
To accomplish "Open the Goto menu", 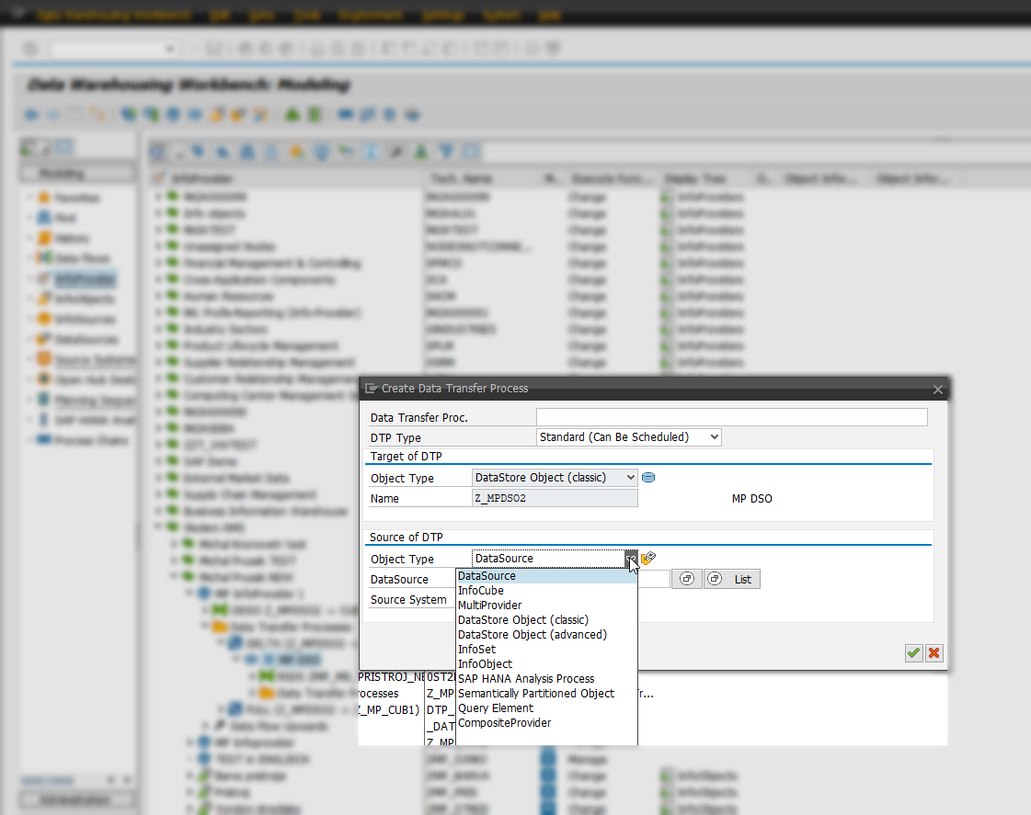I will (x=263, y=15).
